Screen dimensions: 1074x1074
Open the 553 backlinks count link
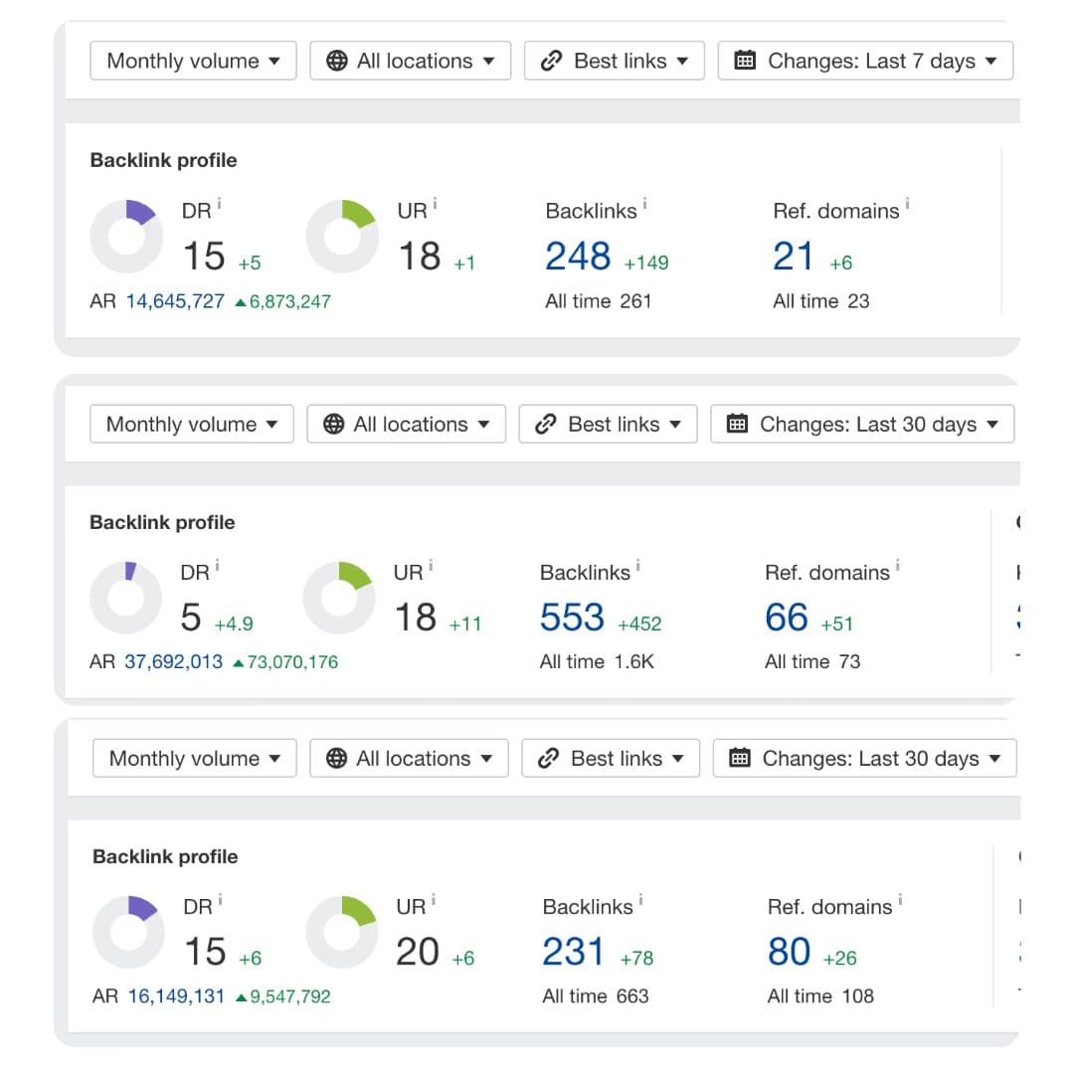(572, 618)
